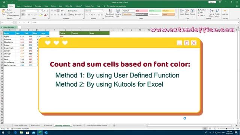The image size is (240, 135).
Task: Toggle Center horizontal alignment
Action: 55,15
